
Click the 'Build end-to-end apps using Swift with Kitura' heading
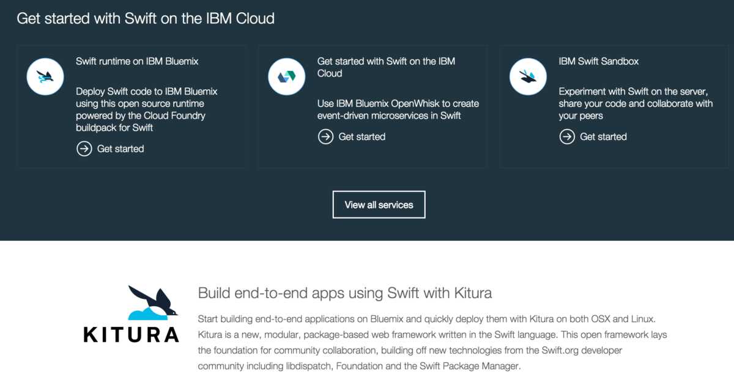[x=344, y=293]
